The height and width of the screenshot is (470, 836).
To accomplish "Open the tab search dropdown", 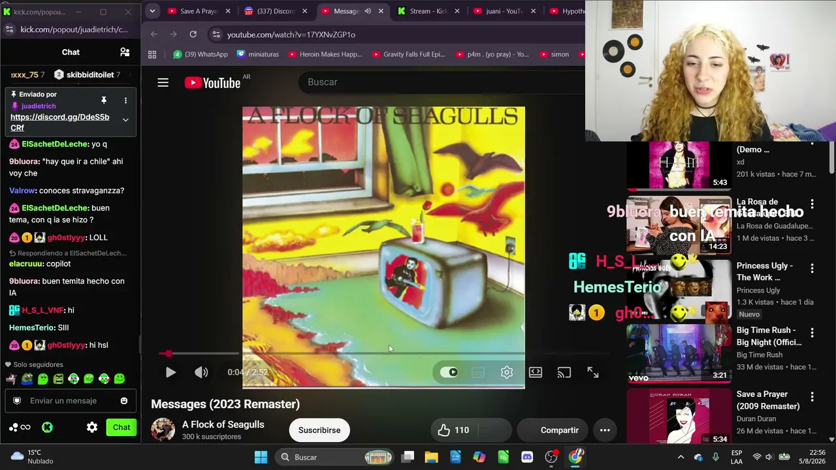I will [x=152, y=11].
